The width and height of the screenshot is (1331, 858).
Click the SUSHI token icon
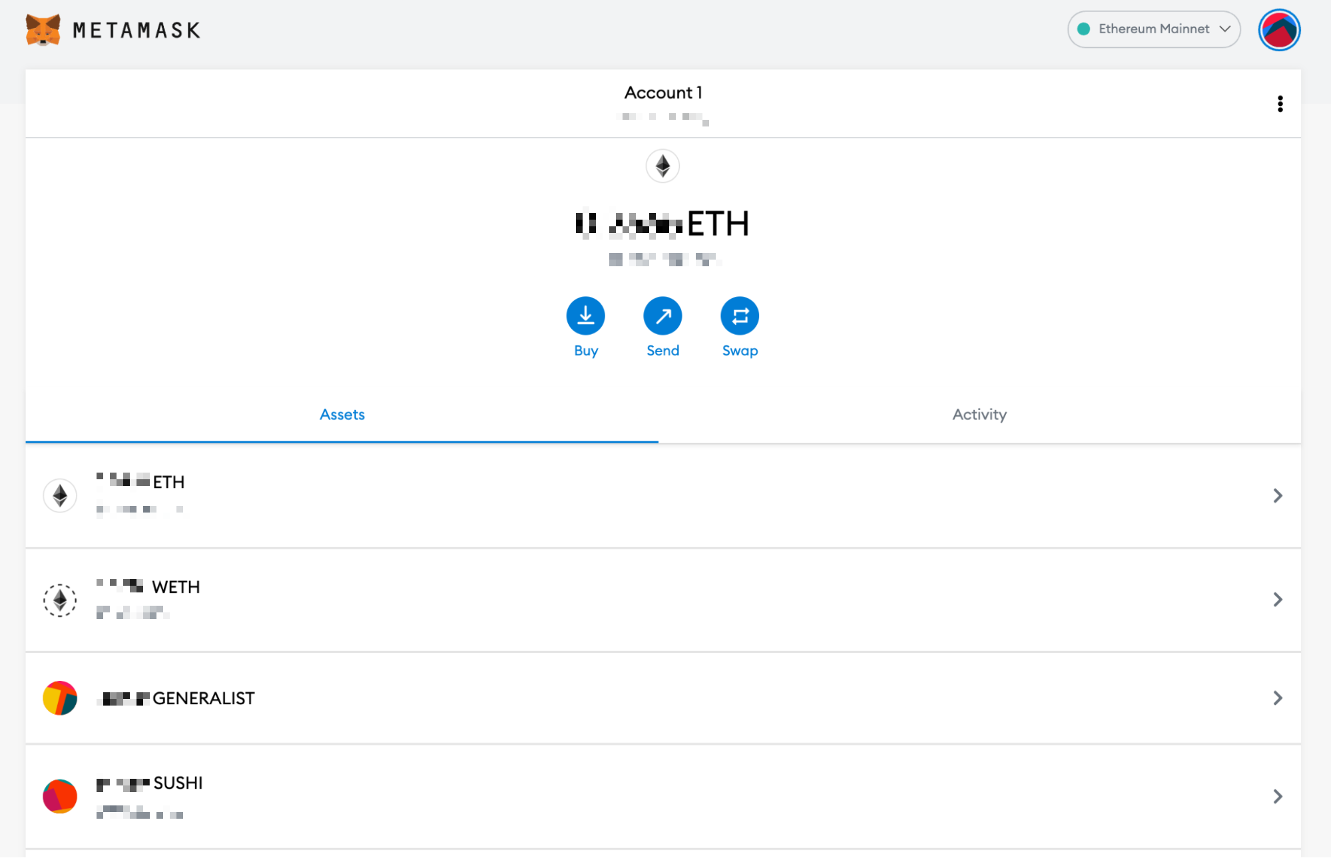60,796
